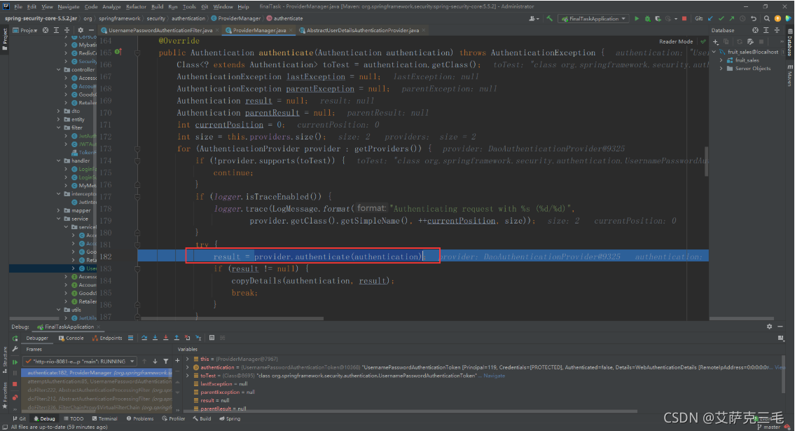Toggle the Project tool window stripe
This screenshot has height=431, width=795.
pyautogui.click(x=5, y=39)
